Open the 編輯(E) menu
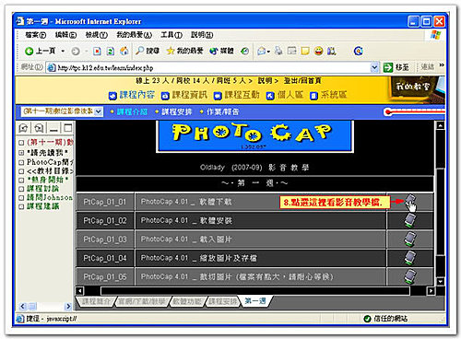The width and height of the screenshot is (461, 339). pyautogui.click(x=65, y=35)
